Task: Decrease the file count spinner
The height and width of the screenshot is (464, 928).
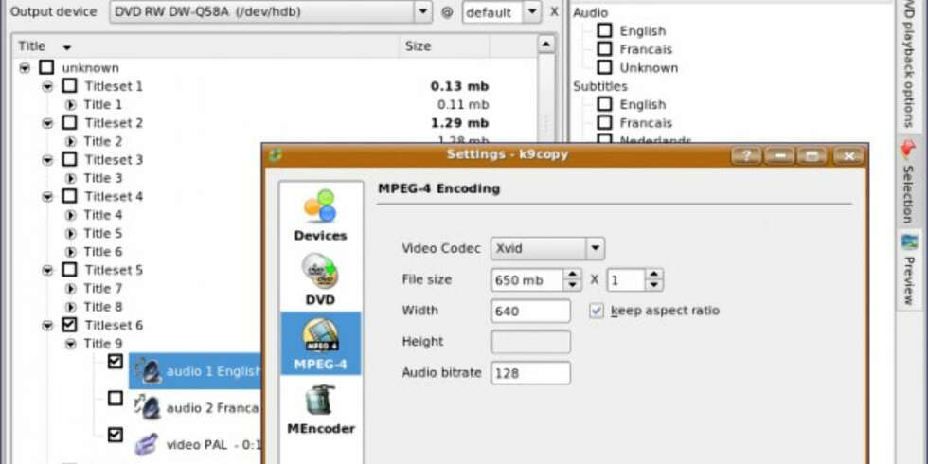Action: point(653,285)
